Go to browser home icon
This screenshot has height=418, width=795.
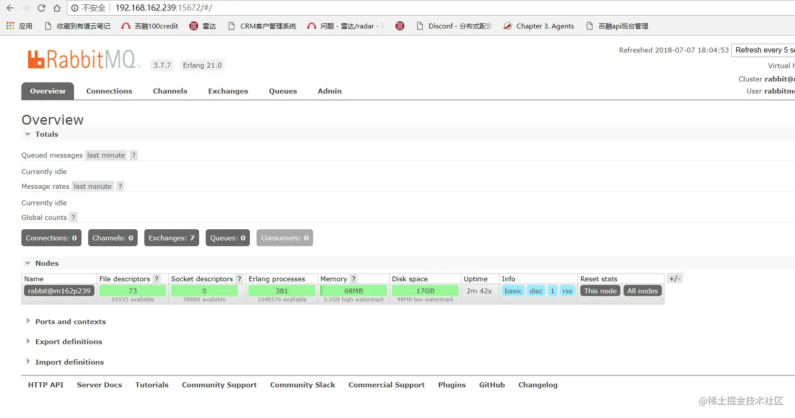tap(57, 8)
